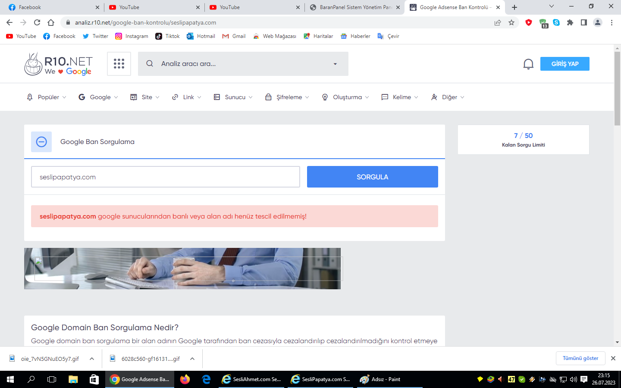The height and width of the screenshot is (388, 621).
Task: Open the taskbar clock showing 23:15
Action: coord(604,379)
